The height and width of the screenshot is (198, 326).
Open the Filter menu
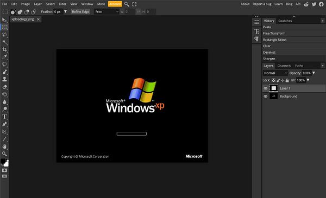62,4
